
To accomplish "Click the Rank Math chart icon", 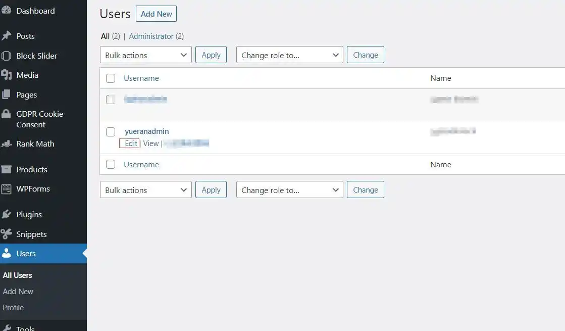I will point(6,144).
